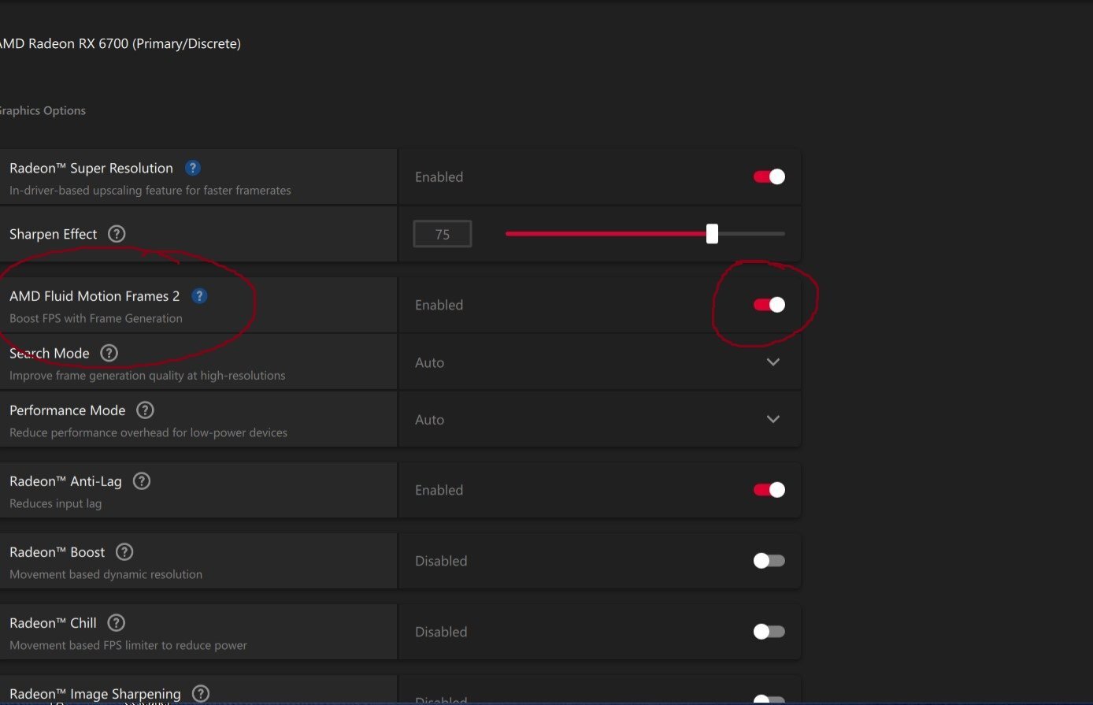Click the Sharpen Effect slider handle
The height and width of the screenshot is (705, 1093).
tap(712, 234)
